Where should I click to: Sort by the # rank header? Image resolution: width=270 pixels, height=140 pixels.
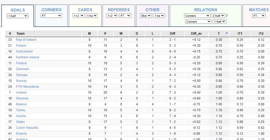click(10, 34)
